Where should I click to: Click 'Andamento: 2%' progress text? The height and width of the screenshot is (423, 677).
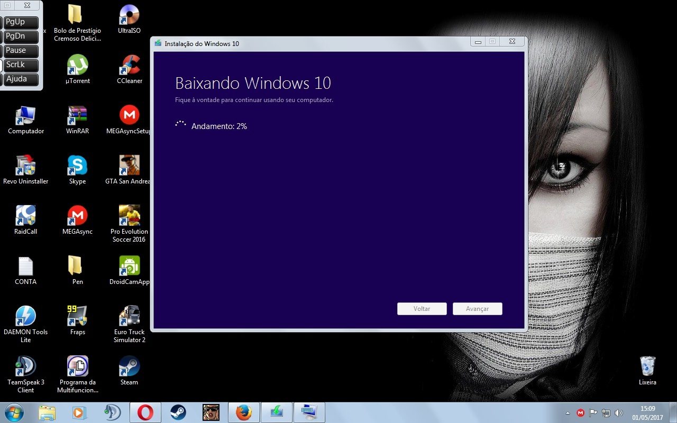click(x=219, y=126)
